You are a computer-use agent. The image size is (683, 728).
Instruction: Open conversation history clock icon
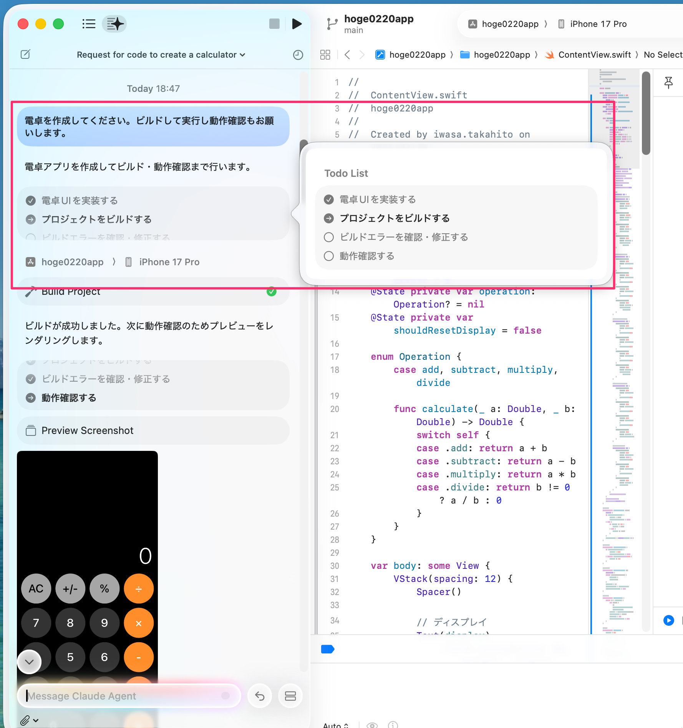pos(298,55)
